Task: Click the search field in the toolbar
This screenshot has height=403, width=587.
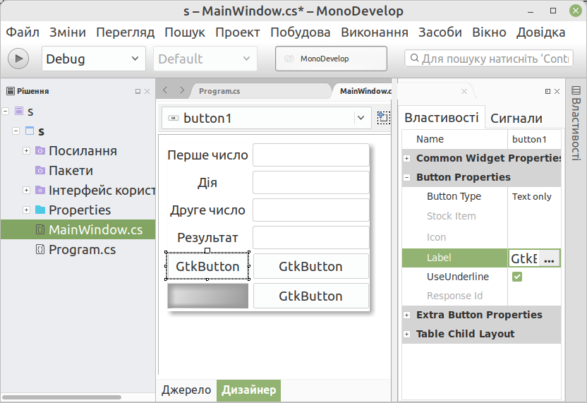Action: pos(489,59)
